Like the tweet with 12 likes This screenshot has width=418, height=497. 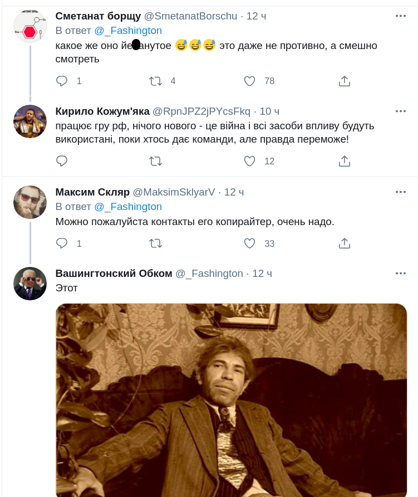[250, 161]
